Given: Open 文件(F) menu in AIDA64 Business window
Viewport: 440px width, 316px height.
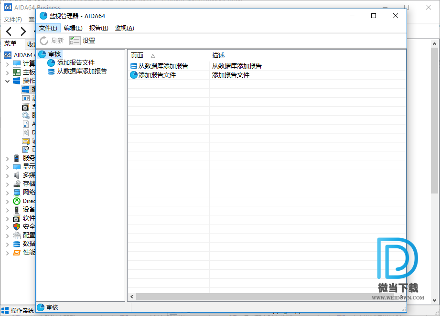Looking at the screenshot, I should click(x=12, y=20).
